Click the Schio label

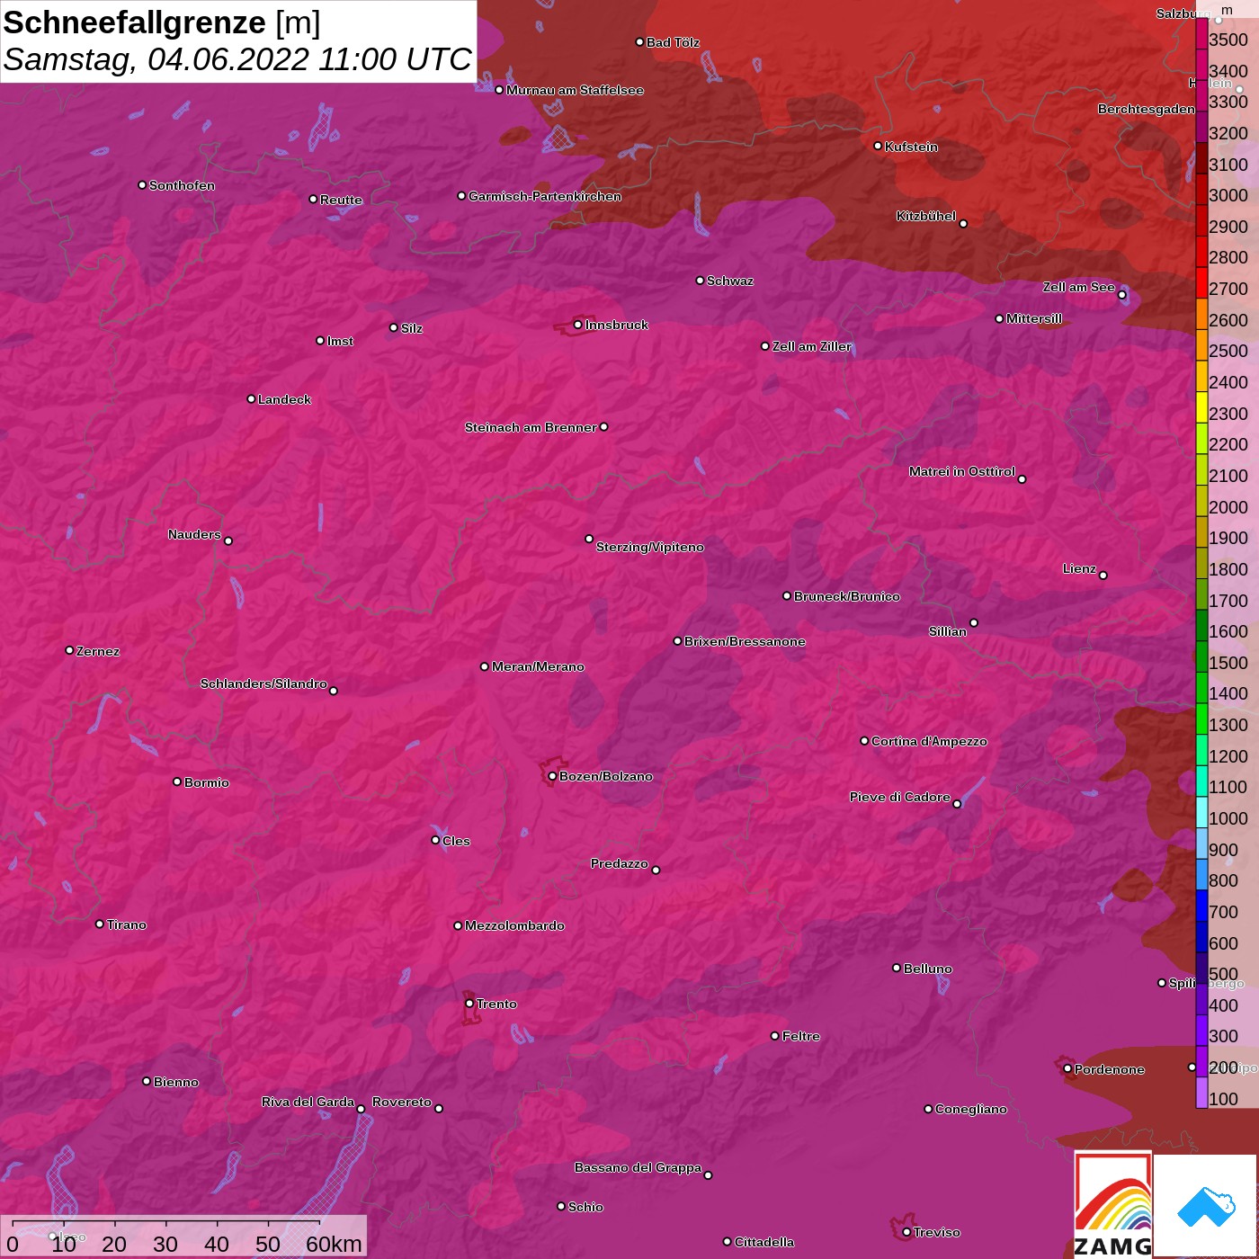585,1207
